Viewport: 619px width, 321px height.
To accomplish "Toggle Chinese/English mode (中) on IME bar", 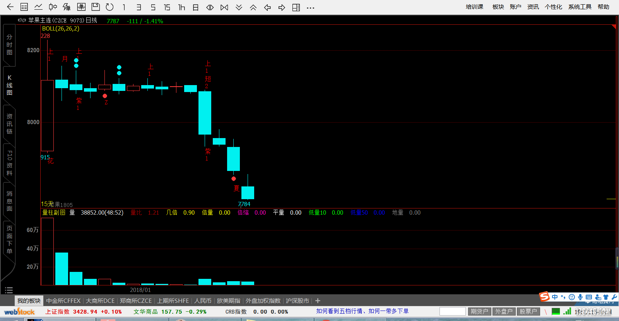I will tap(555, 297).
